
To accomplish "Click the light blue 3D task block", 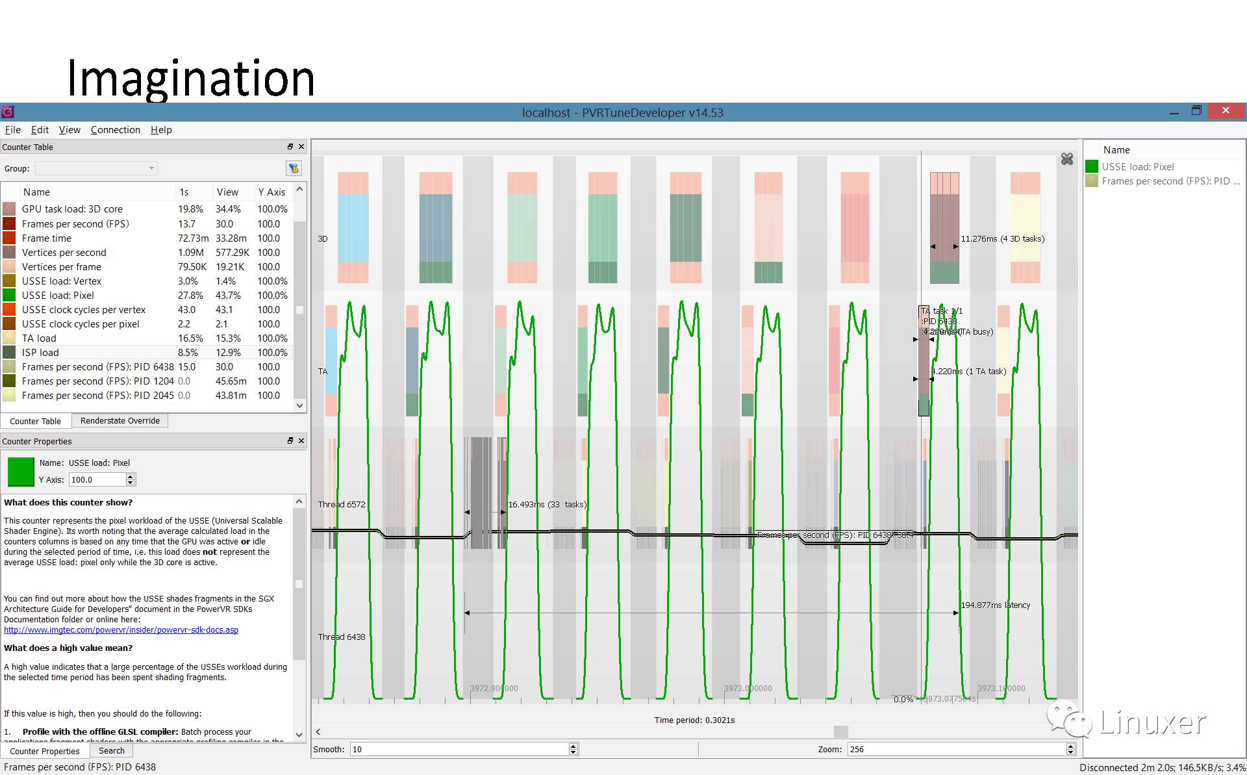I will [x=353, y=227].
